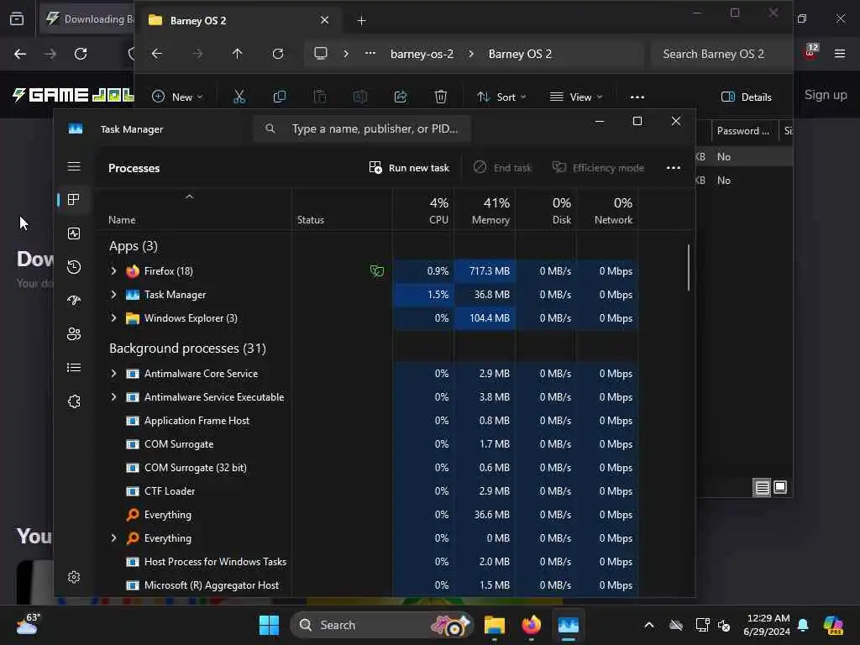860x645 pixels.
Task: Open Details page list icon
Action: tap(74, 368)
